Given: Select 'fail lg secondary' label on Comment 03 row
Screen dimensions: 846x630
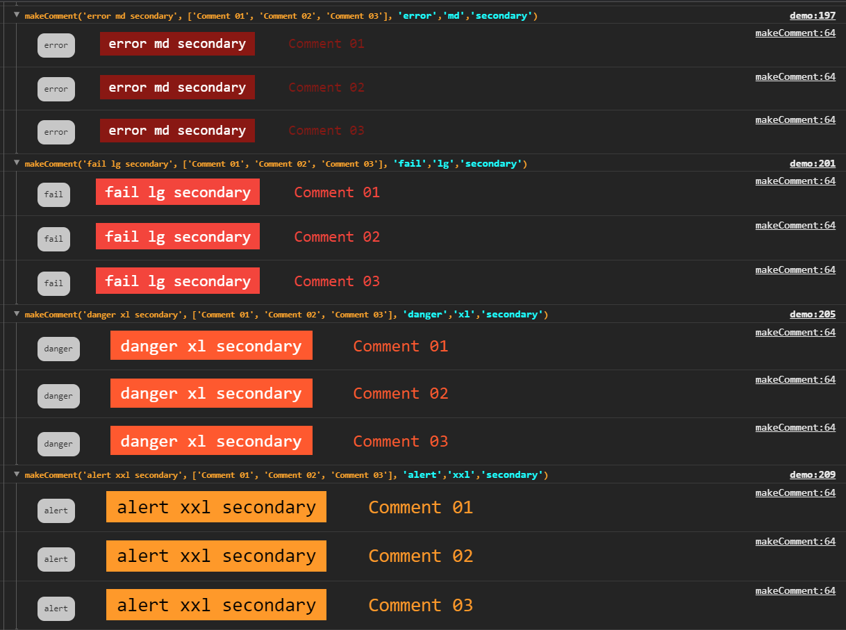Looking at the screenshot, I should click(178, 281).
